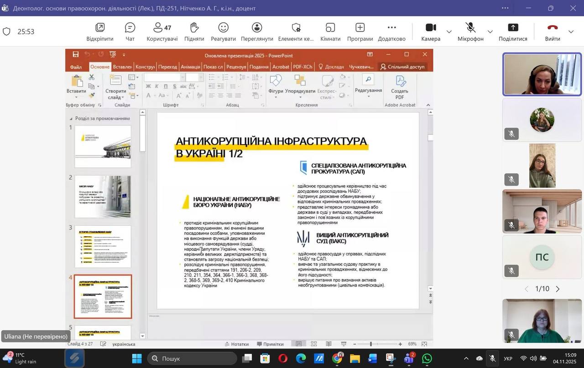Screen dimensions: 584x368
Task: Unmute the Мікрофон microphone
Action: pyautogui.click(x=470, y=31)
